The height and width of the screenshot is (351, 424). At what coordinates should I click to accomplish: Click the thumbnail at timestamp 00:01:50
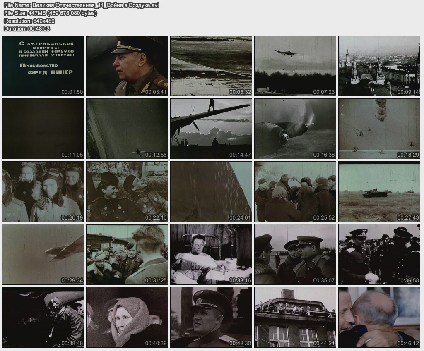coord(43,66)
